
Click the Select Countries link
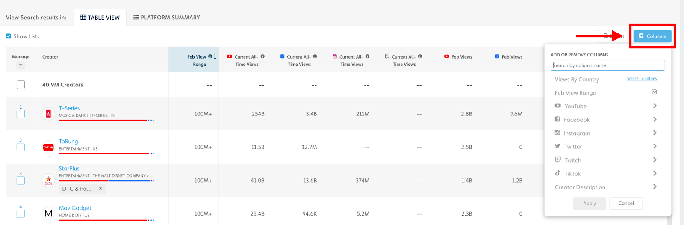642,79
